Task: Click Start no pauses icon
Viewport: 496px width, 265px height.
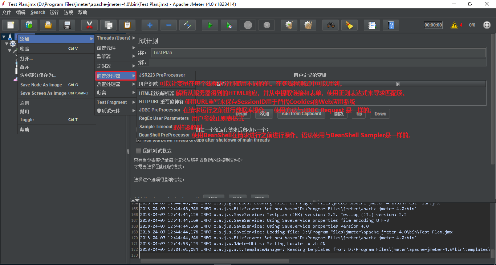Action: [229, 25]
